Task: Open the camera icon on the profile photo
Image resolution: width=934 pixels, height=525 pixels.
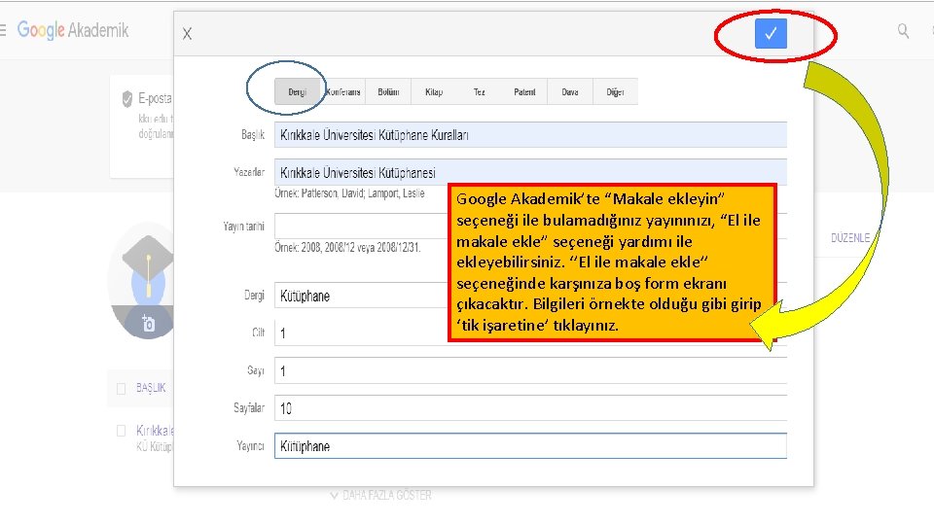Action: pos(148,324)
